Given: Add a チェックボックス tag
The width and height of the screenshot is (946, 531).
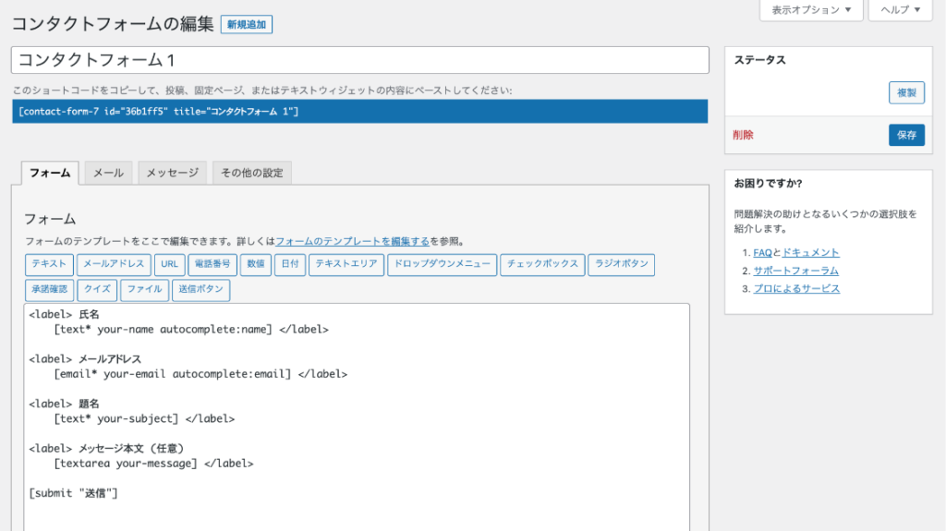Looking at the screenshot, I should tap(543, 264).
